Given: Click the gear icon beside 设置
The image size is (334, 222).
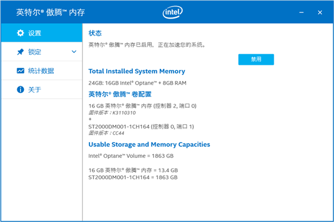Looking at the screenshot, I should (20, 33).
